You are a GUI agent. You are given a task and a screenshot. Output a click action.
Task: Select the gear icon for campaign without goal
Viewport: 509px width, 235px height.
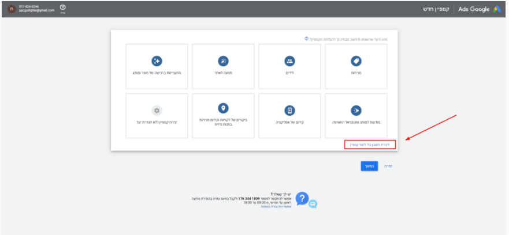pyautogui.click(x=157, y=111)
